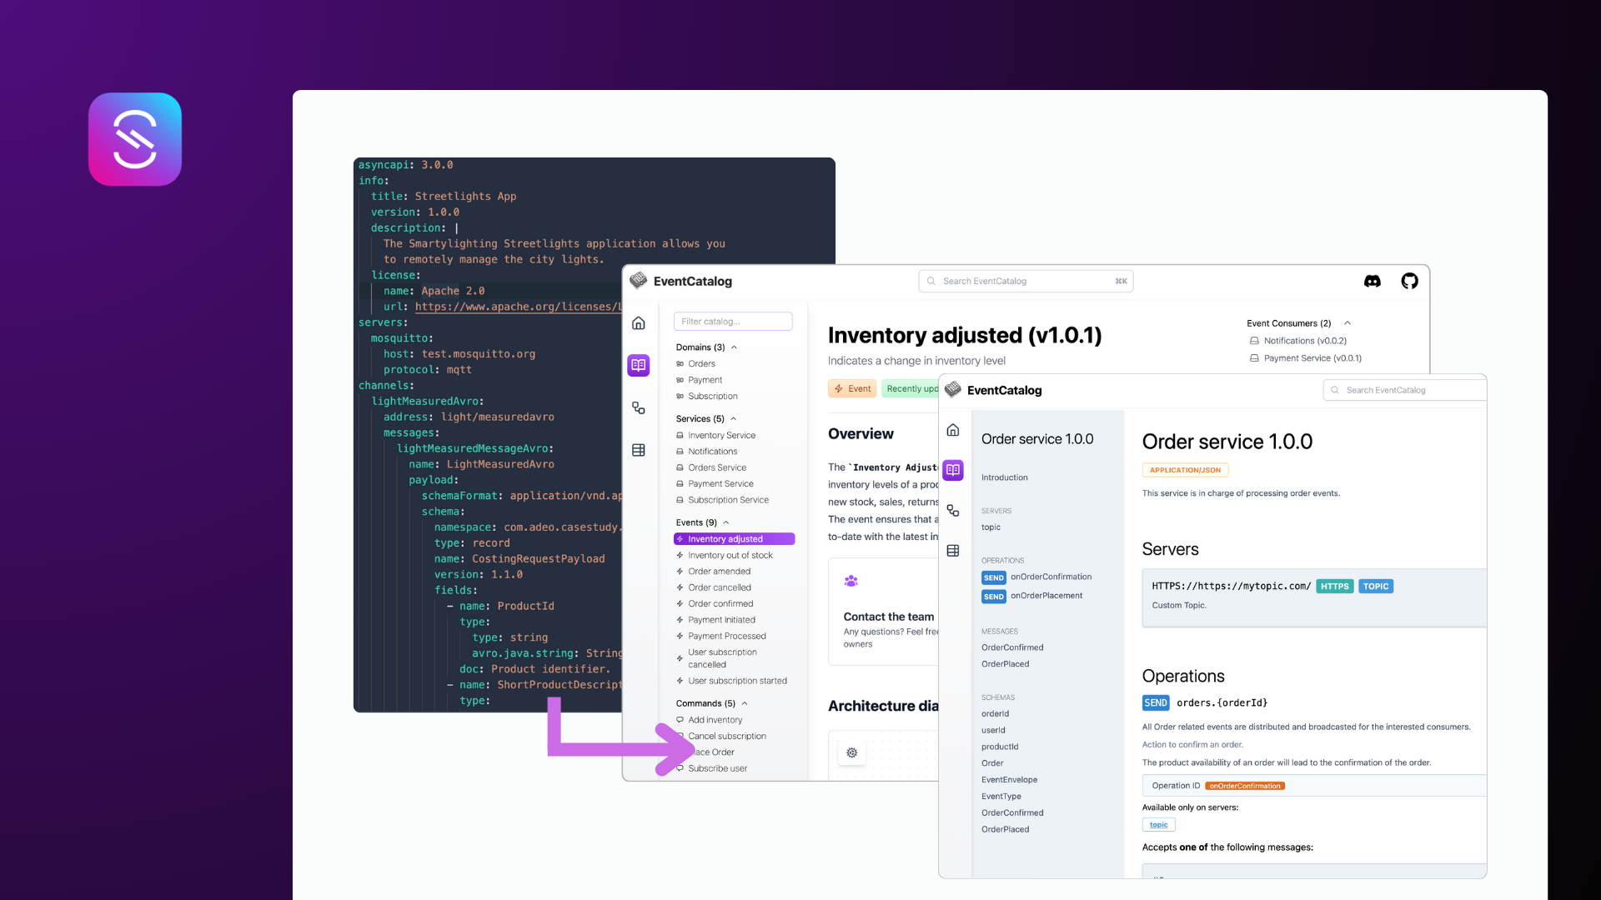The width and height of the screenshot is (1601, 900).
Task: Select the purple docs book icon
Action: click(639, 365)
